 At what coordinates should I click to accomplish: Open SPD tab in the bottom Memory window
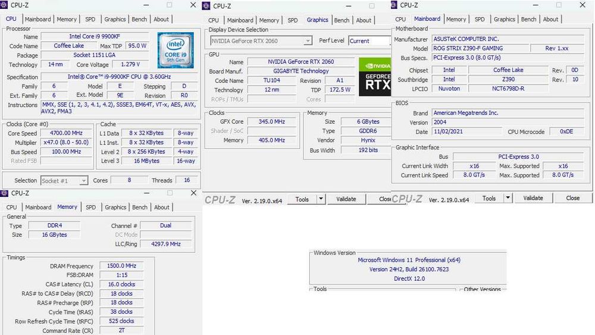tap(90, 207)
